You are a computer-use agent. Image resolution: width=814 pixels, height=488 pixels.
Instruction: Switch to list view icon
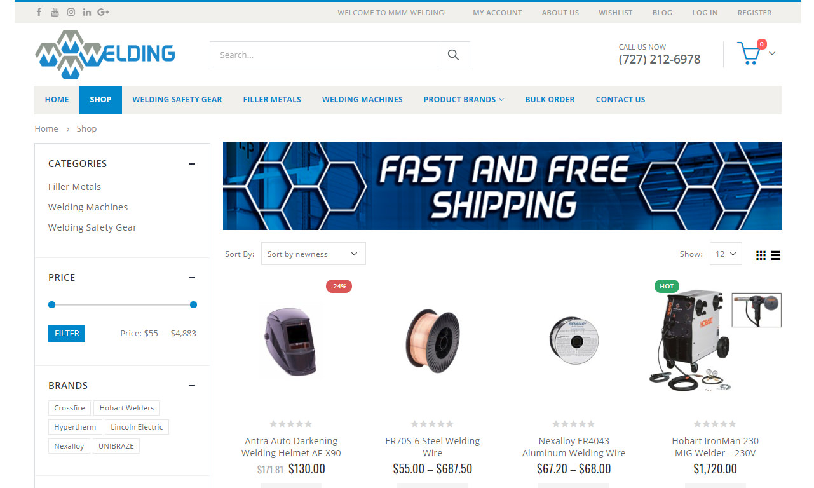(776, 255)
